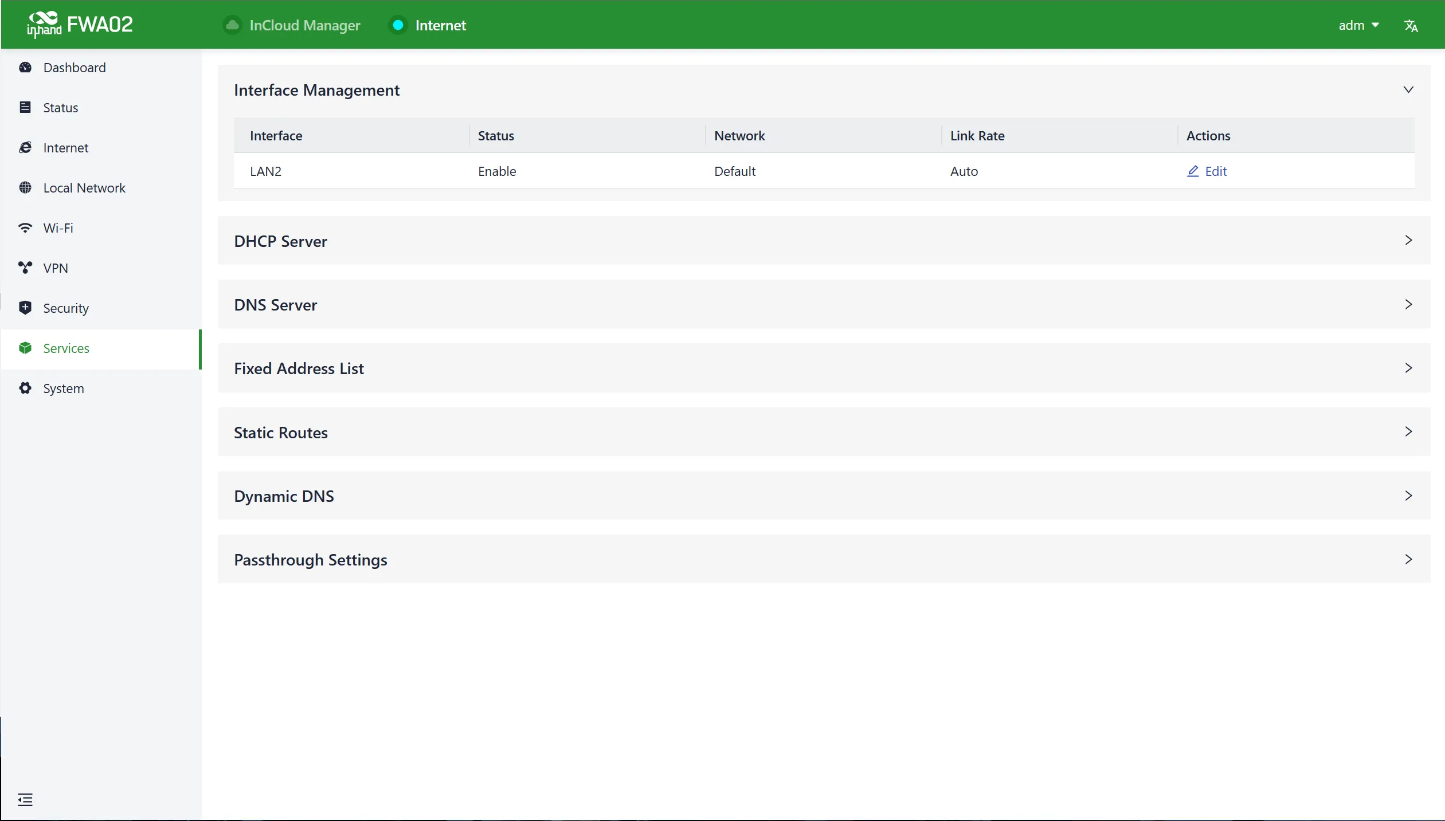The image size is (1445, 821).
Task: Click the Local Network globe icon
Action: click(x=25, y=188)
